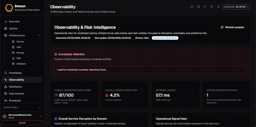Click the Operational Signal Heat heading
256x127 pixels.
pos(171,119)
